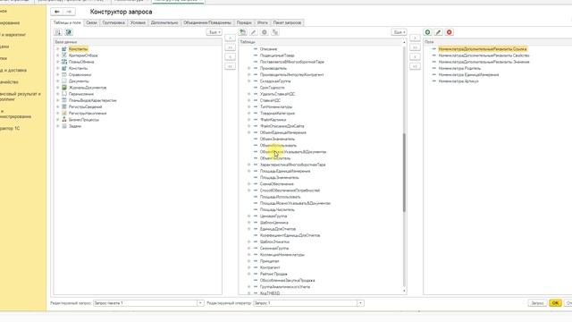Open the Объединения/Псевдонимы tab
The image size is (572, 322).
pos(207,22)
